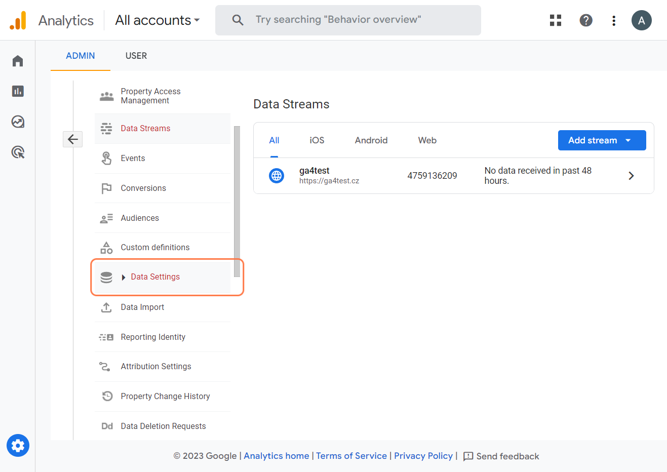
Task: Open the Reports bar chart icon
Action: click(18, 91)
